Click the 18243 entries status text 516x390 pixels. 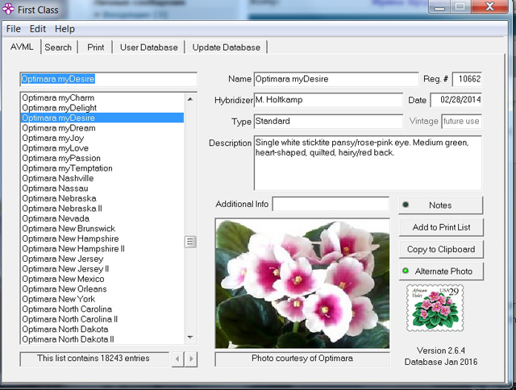[94, 358]
